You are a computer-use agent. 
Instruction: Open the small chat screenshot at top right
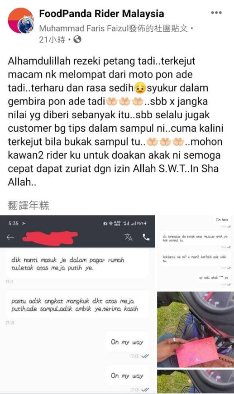196,253
